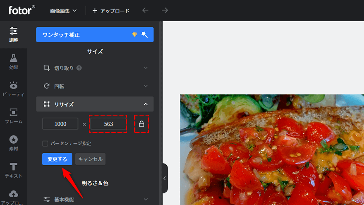Click the 回転 label text
The image size is (364, 205).
pyautogui.click(x=59, y=86)
